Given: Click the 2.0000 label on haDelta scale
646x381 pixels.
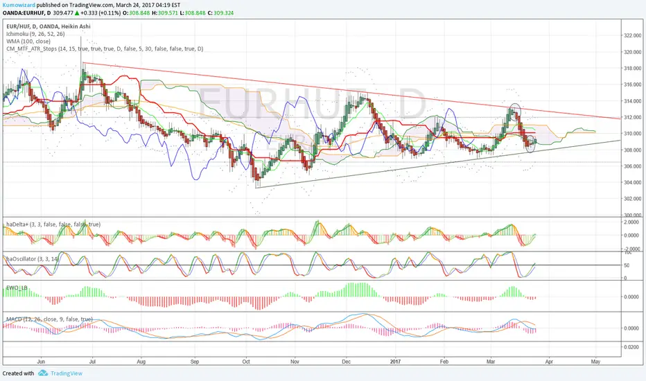Looking at the screenshot, I should (x=631, y=222).
